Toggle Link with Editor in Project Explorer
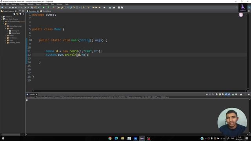The image size is (251, 141). tap(17, 14)
